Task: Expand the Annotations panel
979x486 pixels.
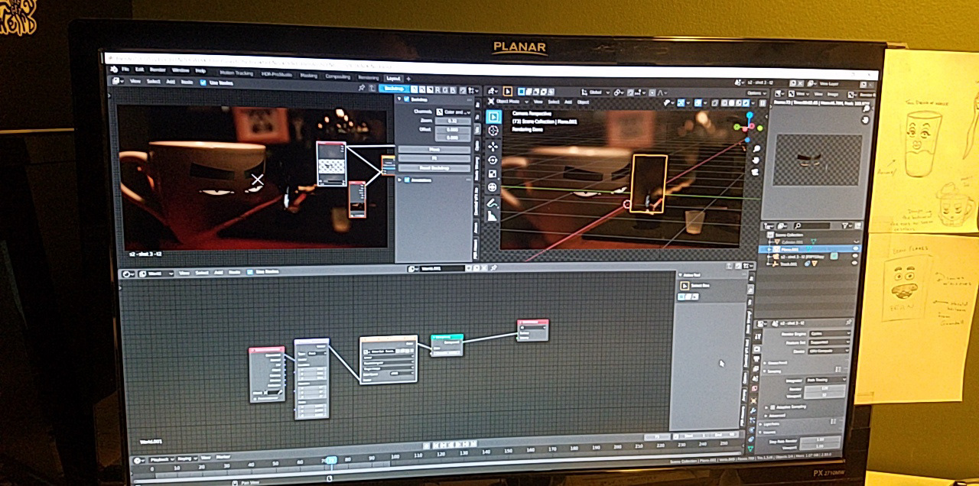Action: click(x=400, y=180)
